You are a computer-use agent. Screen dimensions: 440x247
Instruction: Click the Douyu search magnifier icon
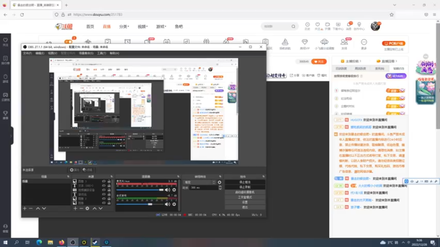[293, 26]
